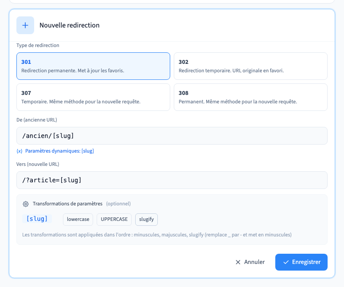Click the gear icon next to Transformations de paramètres
Viewport: 344px width, 287px height.
coord(26,204)
